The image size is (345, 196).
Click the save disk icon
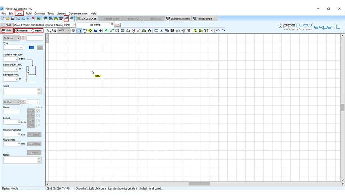click(13, 19)
